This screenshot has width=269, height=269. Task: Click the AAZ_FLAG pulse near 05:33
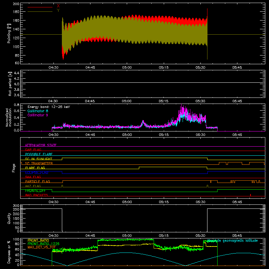(x=207, y=186)
